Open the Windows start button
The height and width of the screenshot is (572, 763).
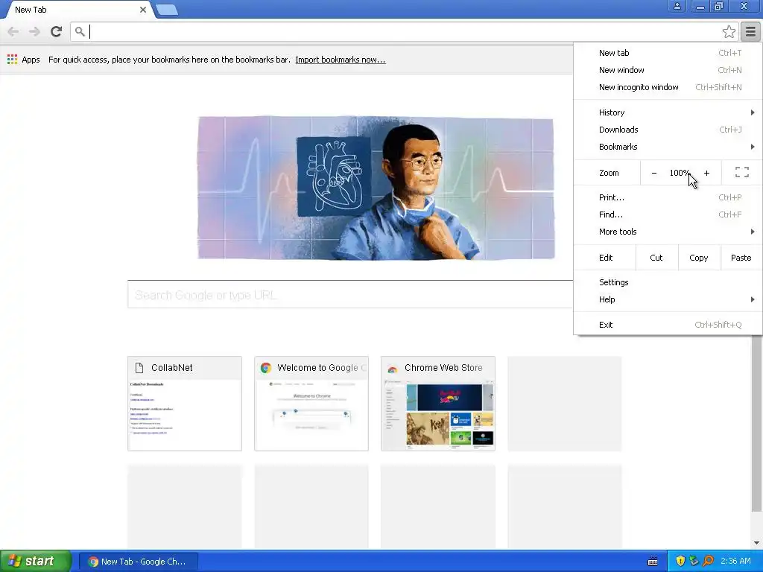(36, 561)
